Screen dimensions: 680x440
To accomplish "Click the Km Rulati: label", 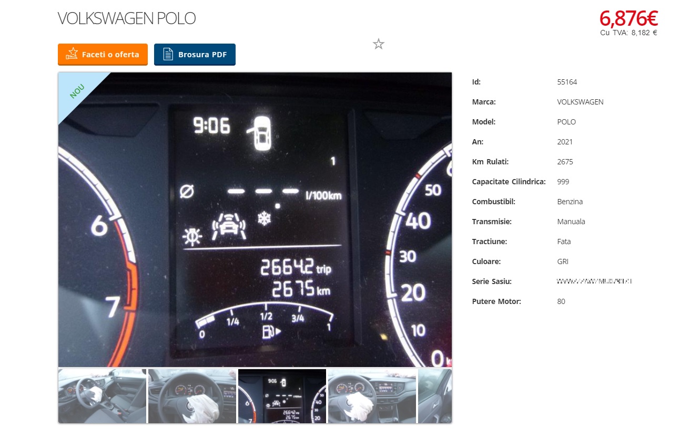I will [x=490, y=162].
